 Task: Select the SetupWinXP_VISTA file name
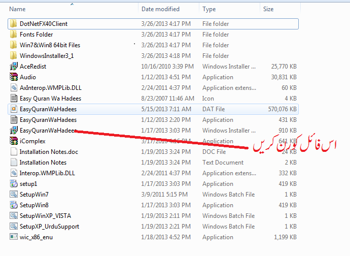coord(45,216)
